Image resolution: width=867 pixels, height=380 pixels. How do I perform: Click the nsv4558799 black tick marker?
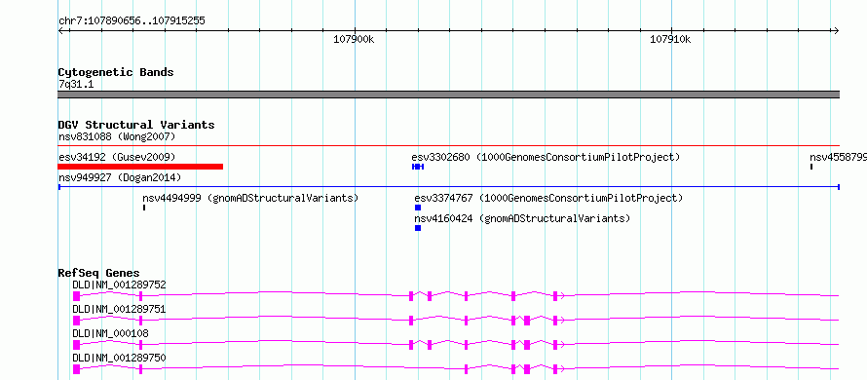click(x=811, y=167)
